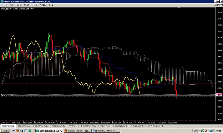Open the Tools menu
Screen dimensions: 223x133
(x=35, y=5)
